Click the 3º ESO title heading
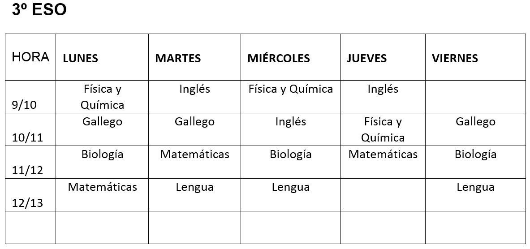The height and width of the screenshot is (249, 530). tap(39, 10)
